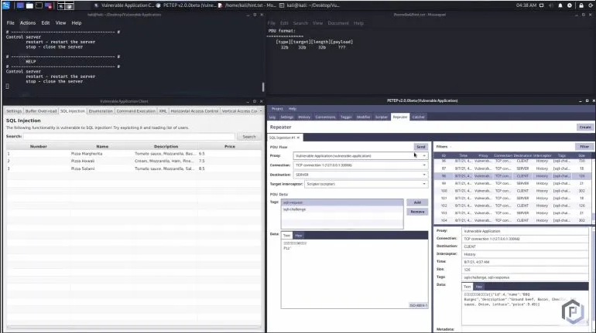Click the power/logout icon at the panel's end

[591, 5]
